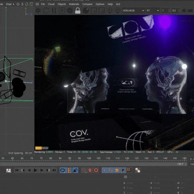Open the HDR/sRGB color space dropdown

[133, 10]
